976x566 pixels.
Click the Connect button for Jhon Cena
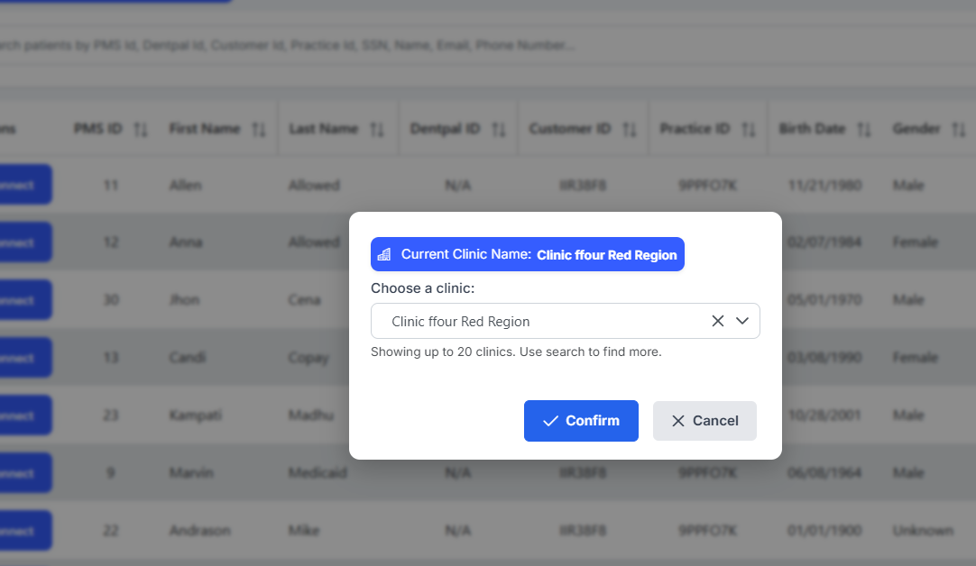pyautogui.click(x=23, y=300)
